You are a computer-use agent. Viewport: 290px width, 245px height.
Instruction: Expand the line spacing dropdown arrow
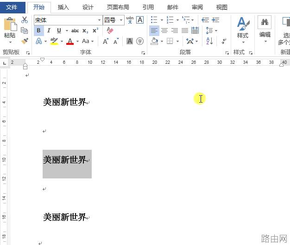(x=216, y=31)
